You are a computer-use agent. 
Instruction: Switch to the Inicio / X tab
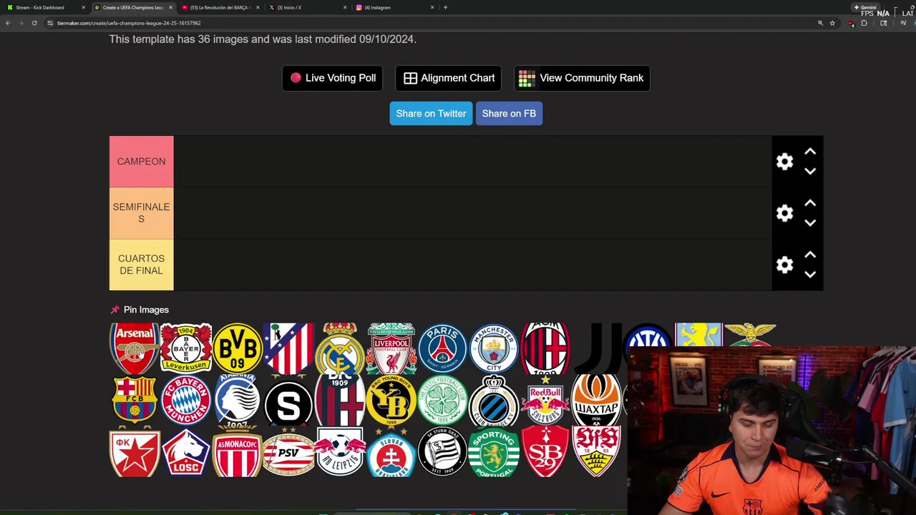pyautogui.click(x=306, y=7)
